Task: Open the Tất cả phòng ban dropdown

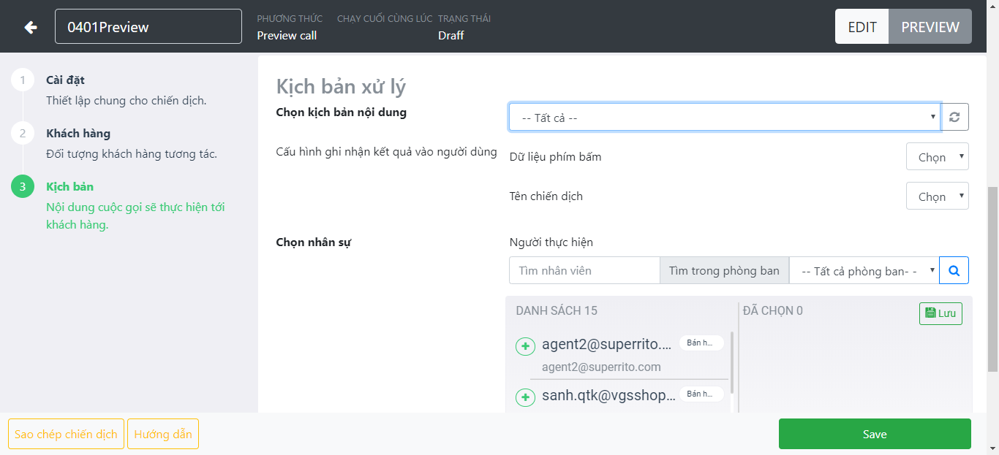Action: (x=864, y=270)
